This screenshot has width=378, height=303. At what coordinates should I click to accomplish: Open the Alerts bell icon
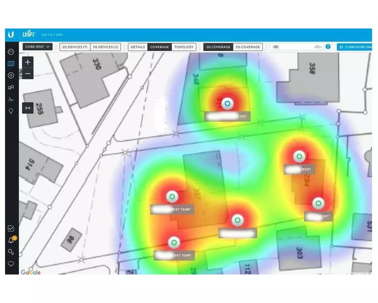coord(11,240)
